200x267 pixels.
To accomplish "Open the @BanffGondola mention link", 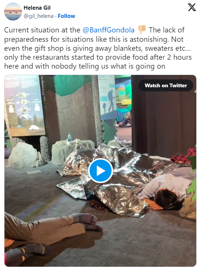I will pos(109,30).
